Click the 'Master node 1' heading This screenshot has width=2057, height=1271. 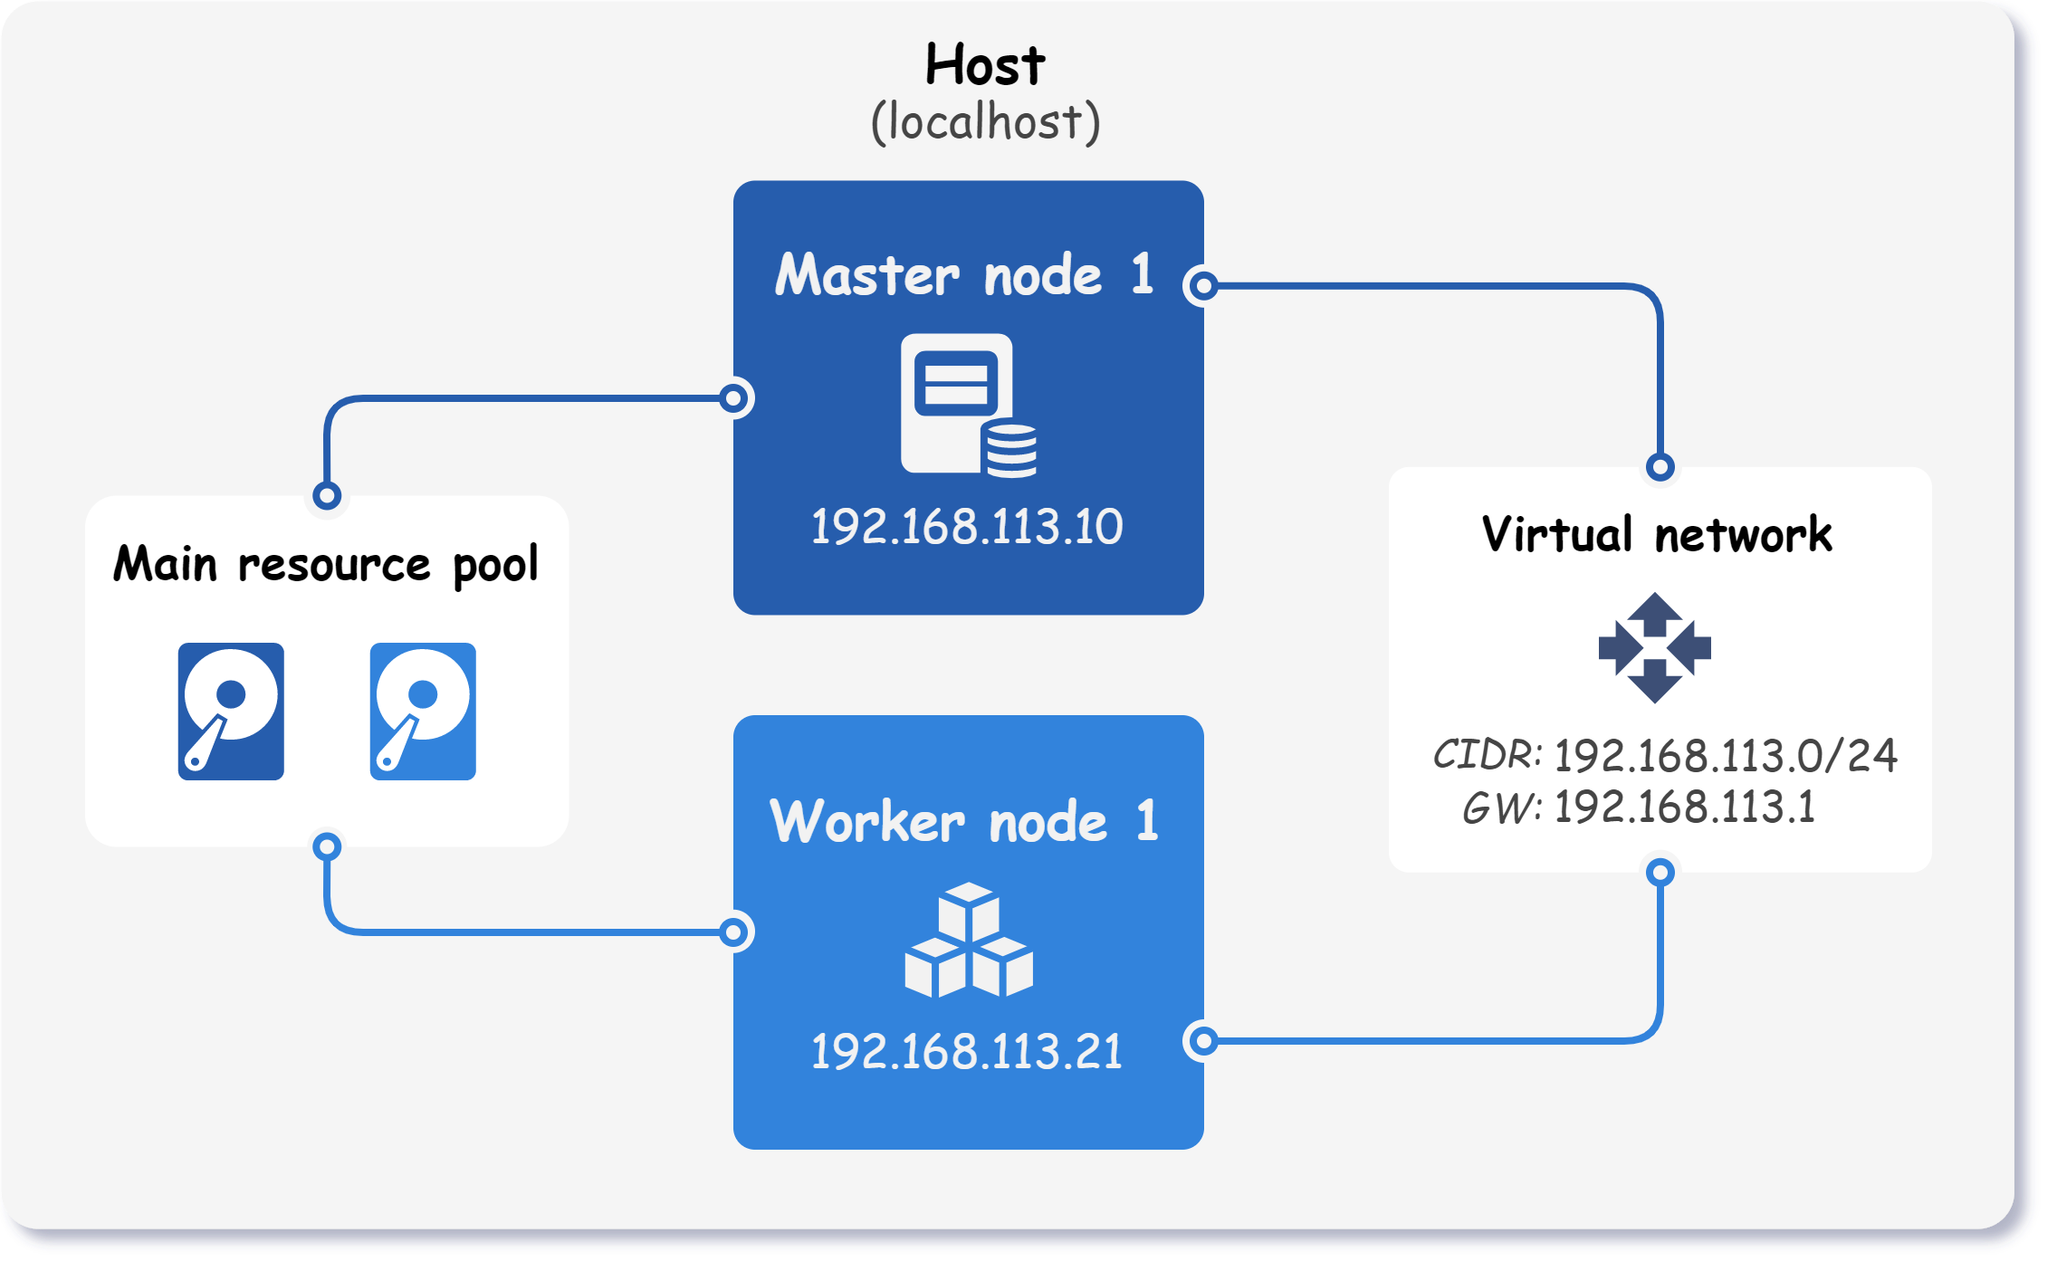965,274
